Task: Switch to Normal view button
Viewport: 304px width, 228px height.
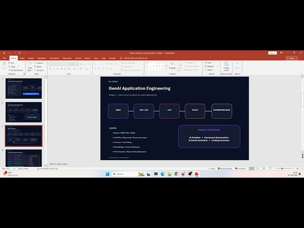Action: pyautogui.click(x=252, y=169)
